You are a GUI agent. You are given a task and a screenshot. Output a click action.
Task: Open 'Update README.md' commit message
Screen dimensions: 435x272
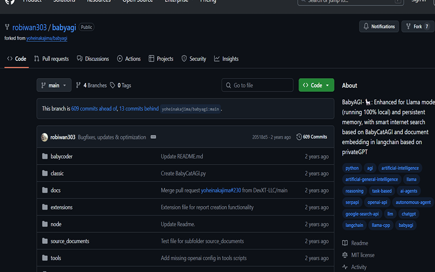182,156
